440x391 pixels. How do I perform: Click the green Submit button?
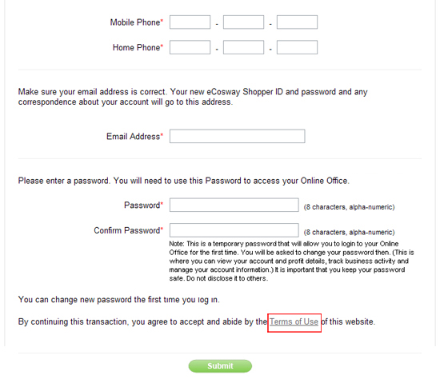coord(220,366)
